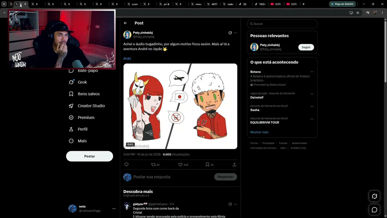Open options for EQUILIBRIVM TOUR trend
The image size is (387, 218).
[x=312, y=119]
